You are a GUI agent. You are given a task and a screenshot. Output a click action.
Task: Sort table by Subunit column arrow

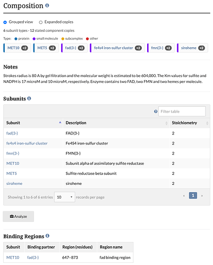pyautogui.click(x=60, y=123)
